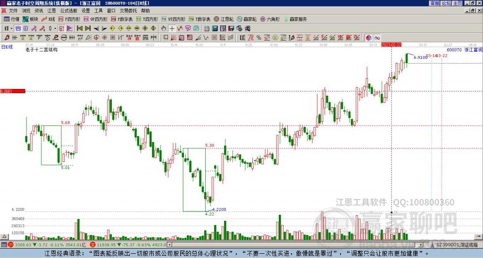This screenshot has width=483, height=258.
Task: Click the first yellow diamond arrow icon
Action: point(112,28)
